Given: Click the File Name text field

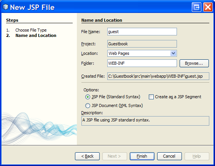Looking at the screenshot, I should coord(142,32).
